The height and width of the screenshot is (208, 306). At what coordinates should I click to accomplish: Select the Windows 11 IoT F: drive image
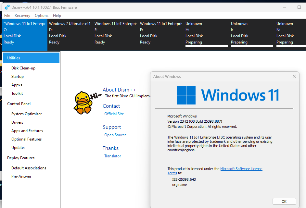click(x=161, y=35)
